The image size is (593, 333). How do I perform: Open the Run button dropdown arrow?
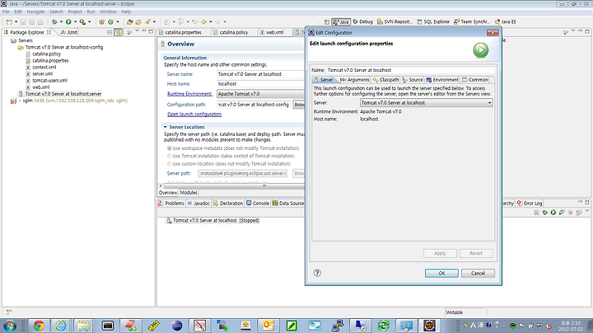click(x=75, y=22)
